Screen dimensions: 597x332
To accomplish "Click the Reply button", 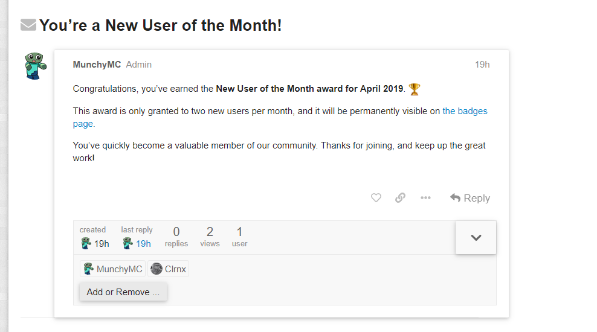I will point(470,198).
